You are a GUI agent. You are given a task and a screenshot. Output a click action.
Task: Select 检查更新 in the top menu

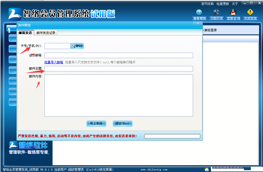click(223, 4)
